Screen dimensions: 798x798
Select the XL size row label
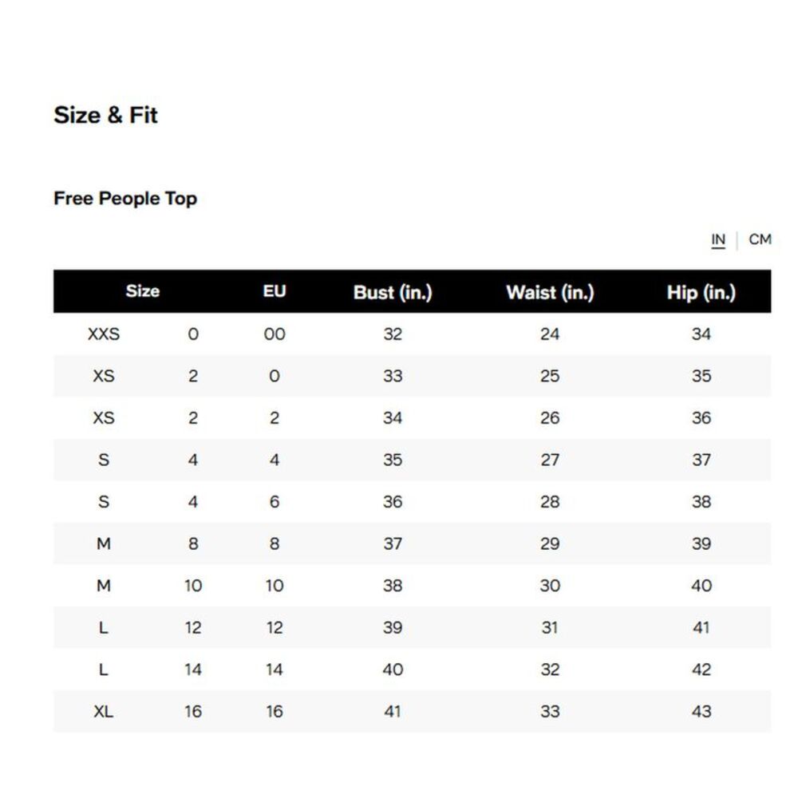point(103,711)
